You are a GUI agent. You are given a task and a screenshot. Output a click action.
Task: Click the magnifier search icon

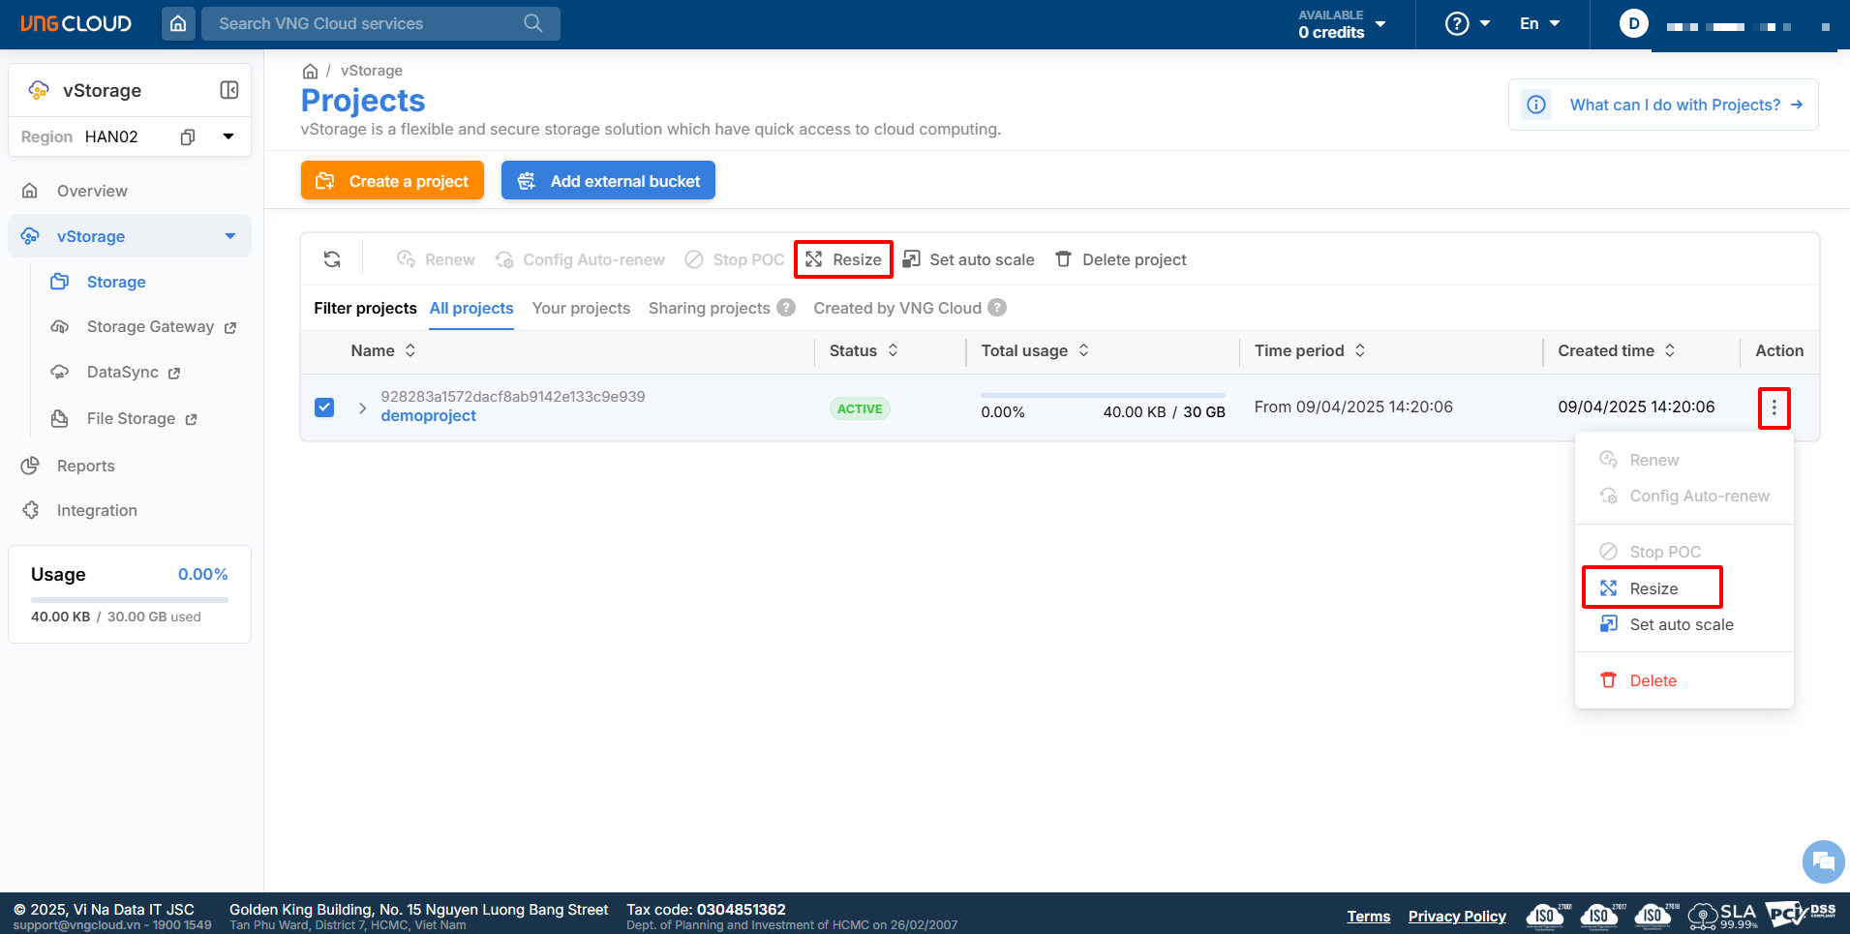533,23
